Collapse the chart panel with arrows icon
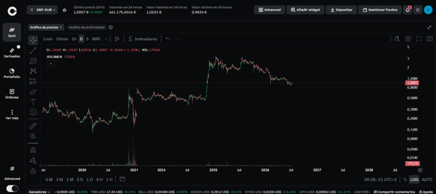 pos(429,27)
